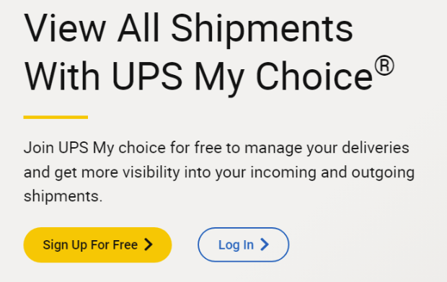Click the paragraph line starting "and get more visibility"

(219, 172)
